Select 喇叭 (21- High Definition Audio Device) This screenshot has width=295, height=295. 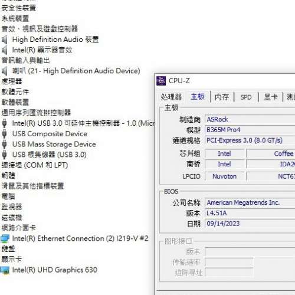tap(76, 71)
